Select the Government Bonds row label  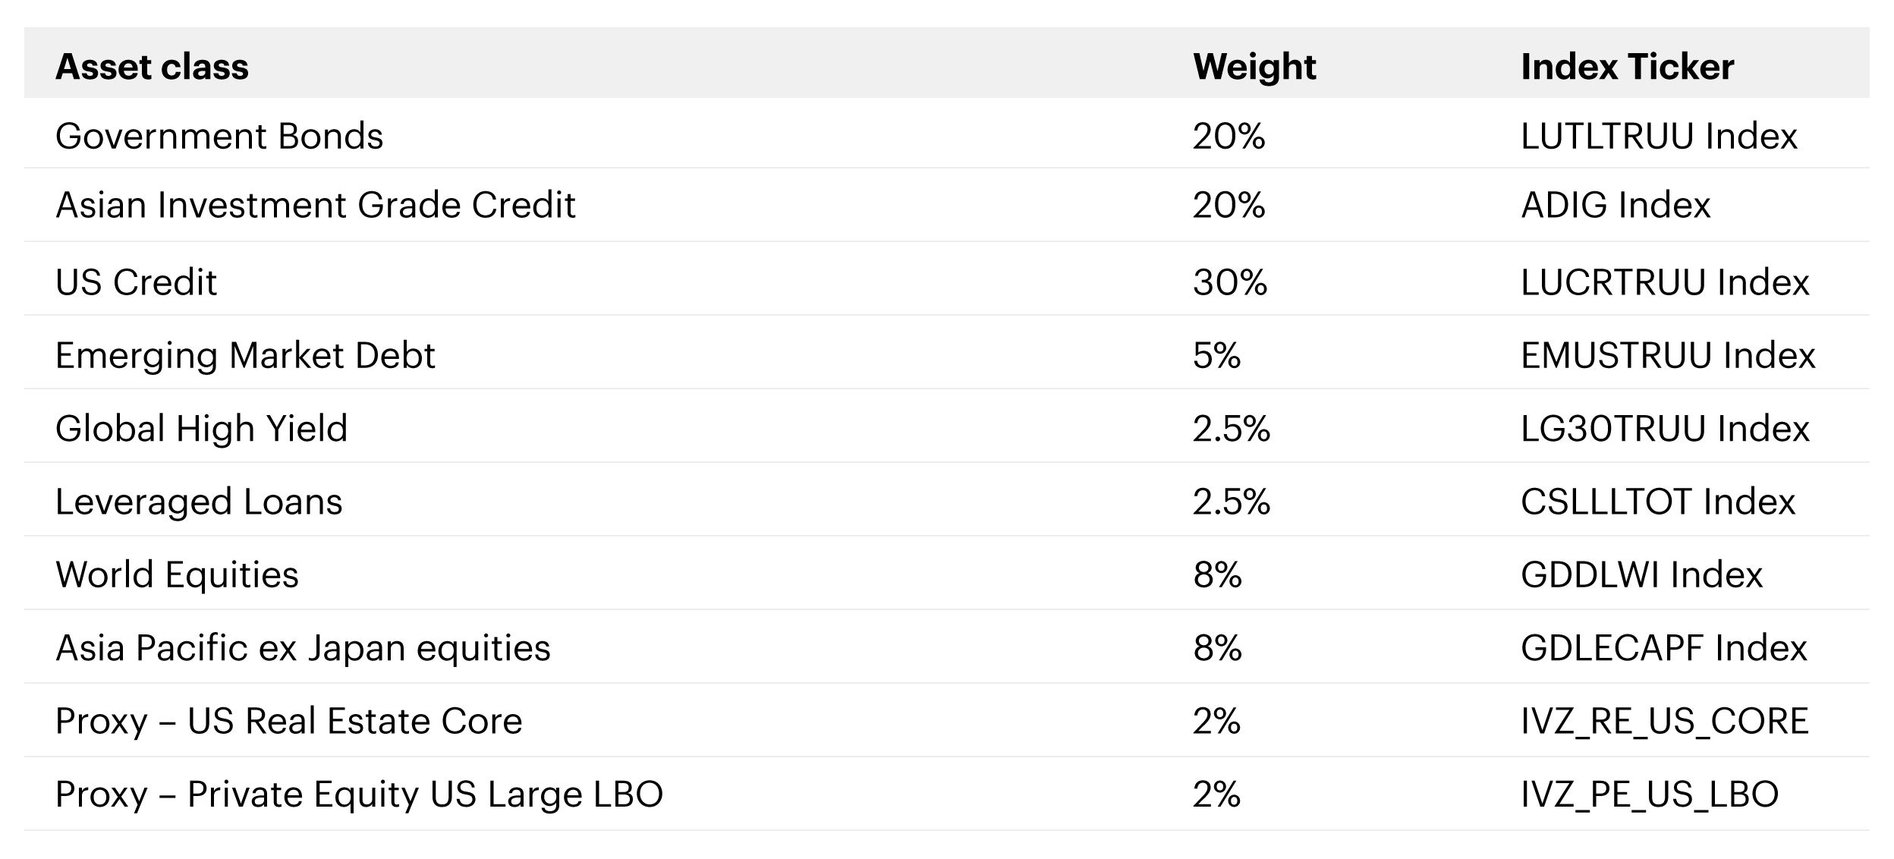[219, 136]
